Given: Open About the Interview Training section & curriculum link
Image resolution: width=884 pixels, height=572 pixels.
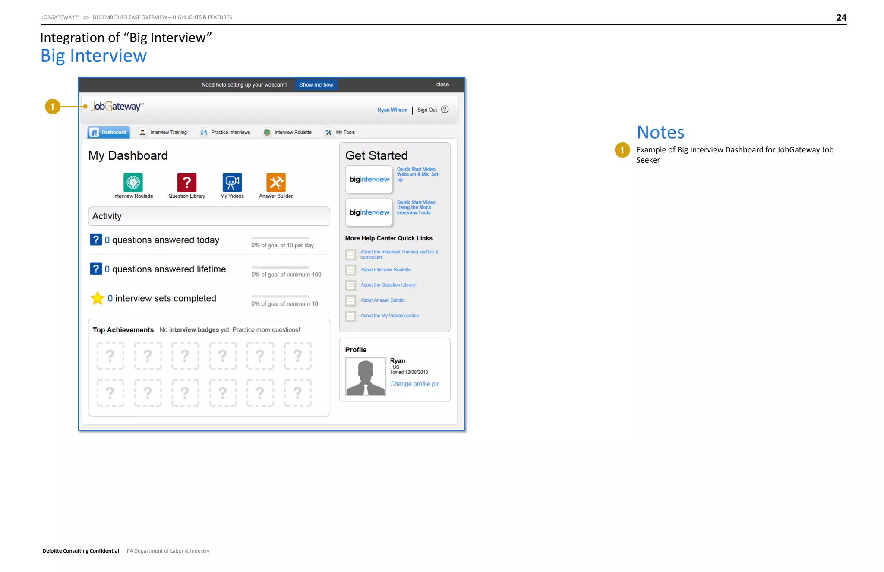Looking at the screenshot, I should pos(399,254).
